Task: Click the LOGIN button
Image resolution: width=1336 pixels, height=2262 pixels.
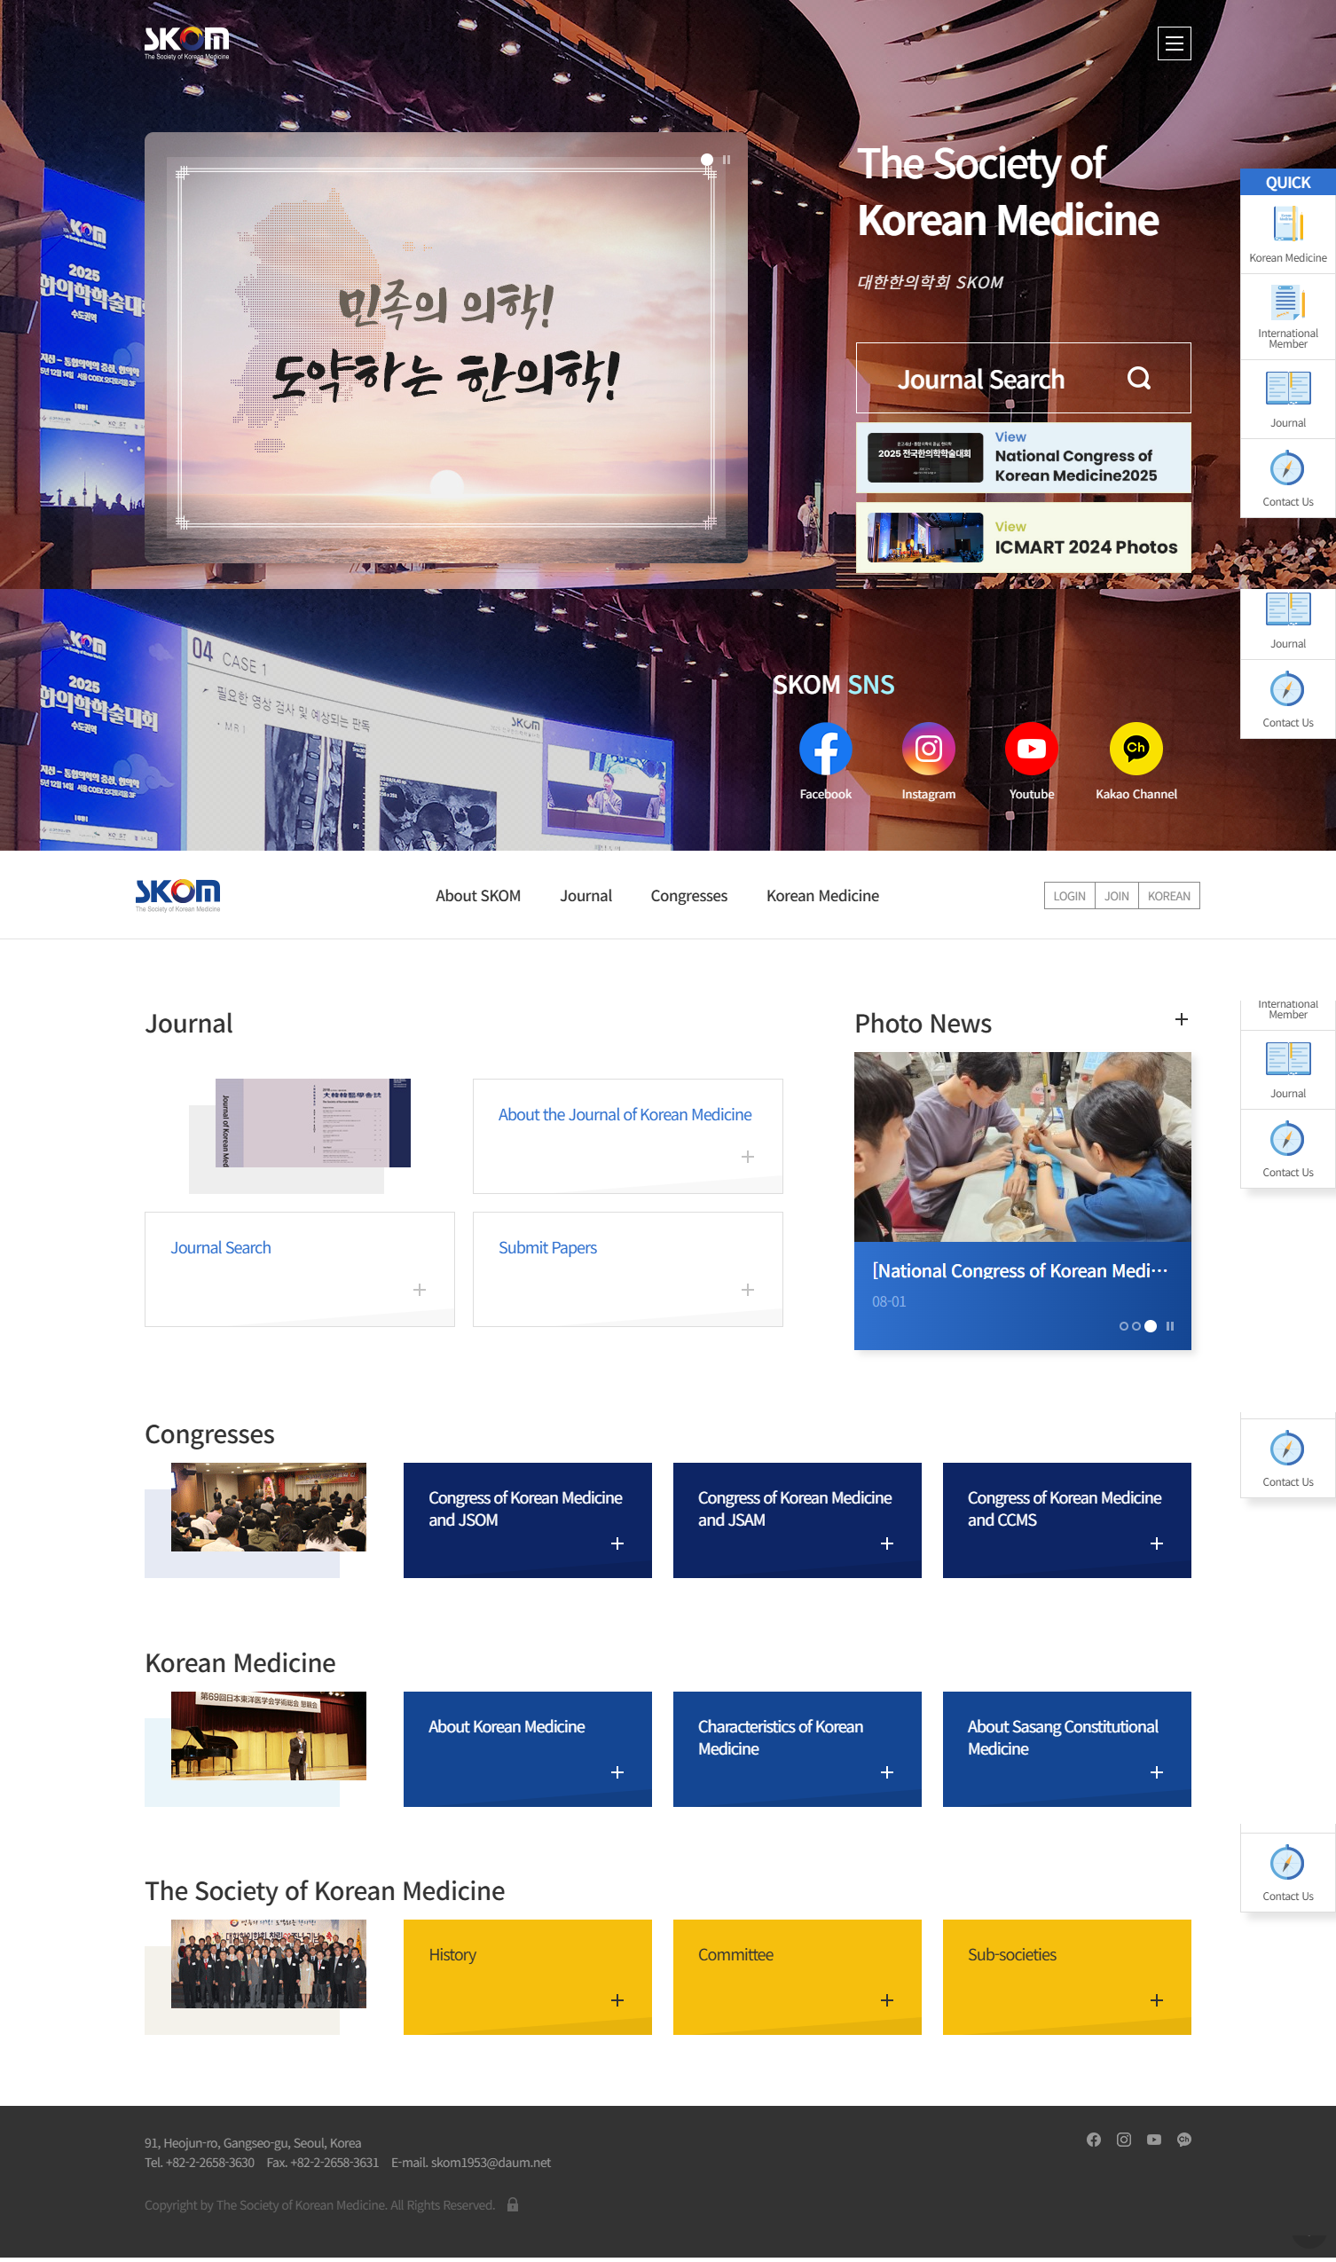Action: coord(1069,896)
